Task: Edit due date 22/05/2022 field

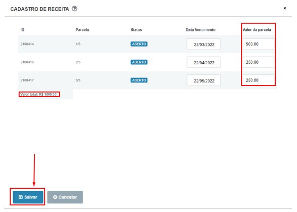Action: pos(204,80)
